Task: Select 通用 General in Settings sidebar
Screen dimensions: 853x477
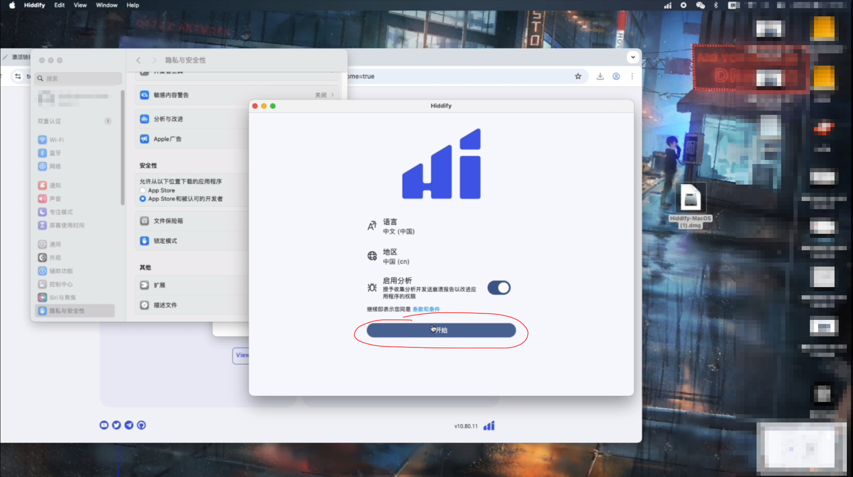Action: (x=75, y=244)
